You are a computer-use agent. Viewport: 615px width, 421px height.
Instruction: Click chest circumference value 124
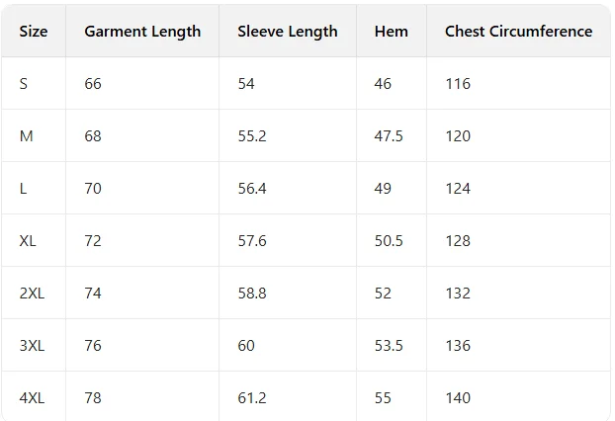tap(458, 189)
